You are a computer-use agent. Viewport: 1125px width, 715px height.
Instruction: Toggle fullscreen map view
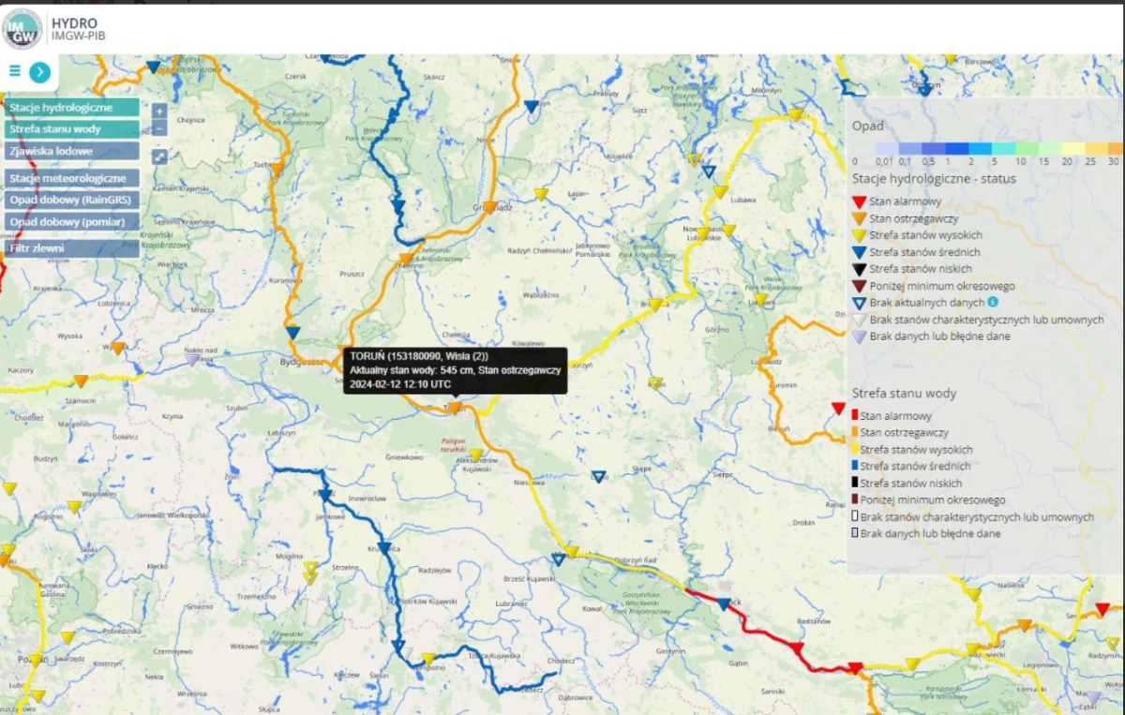(159, 157)
